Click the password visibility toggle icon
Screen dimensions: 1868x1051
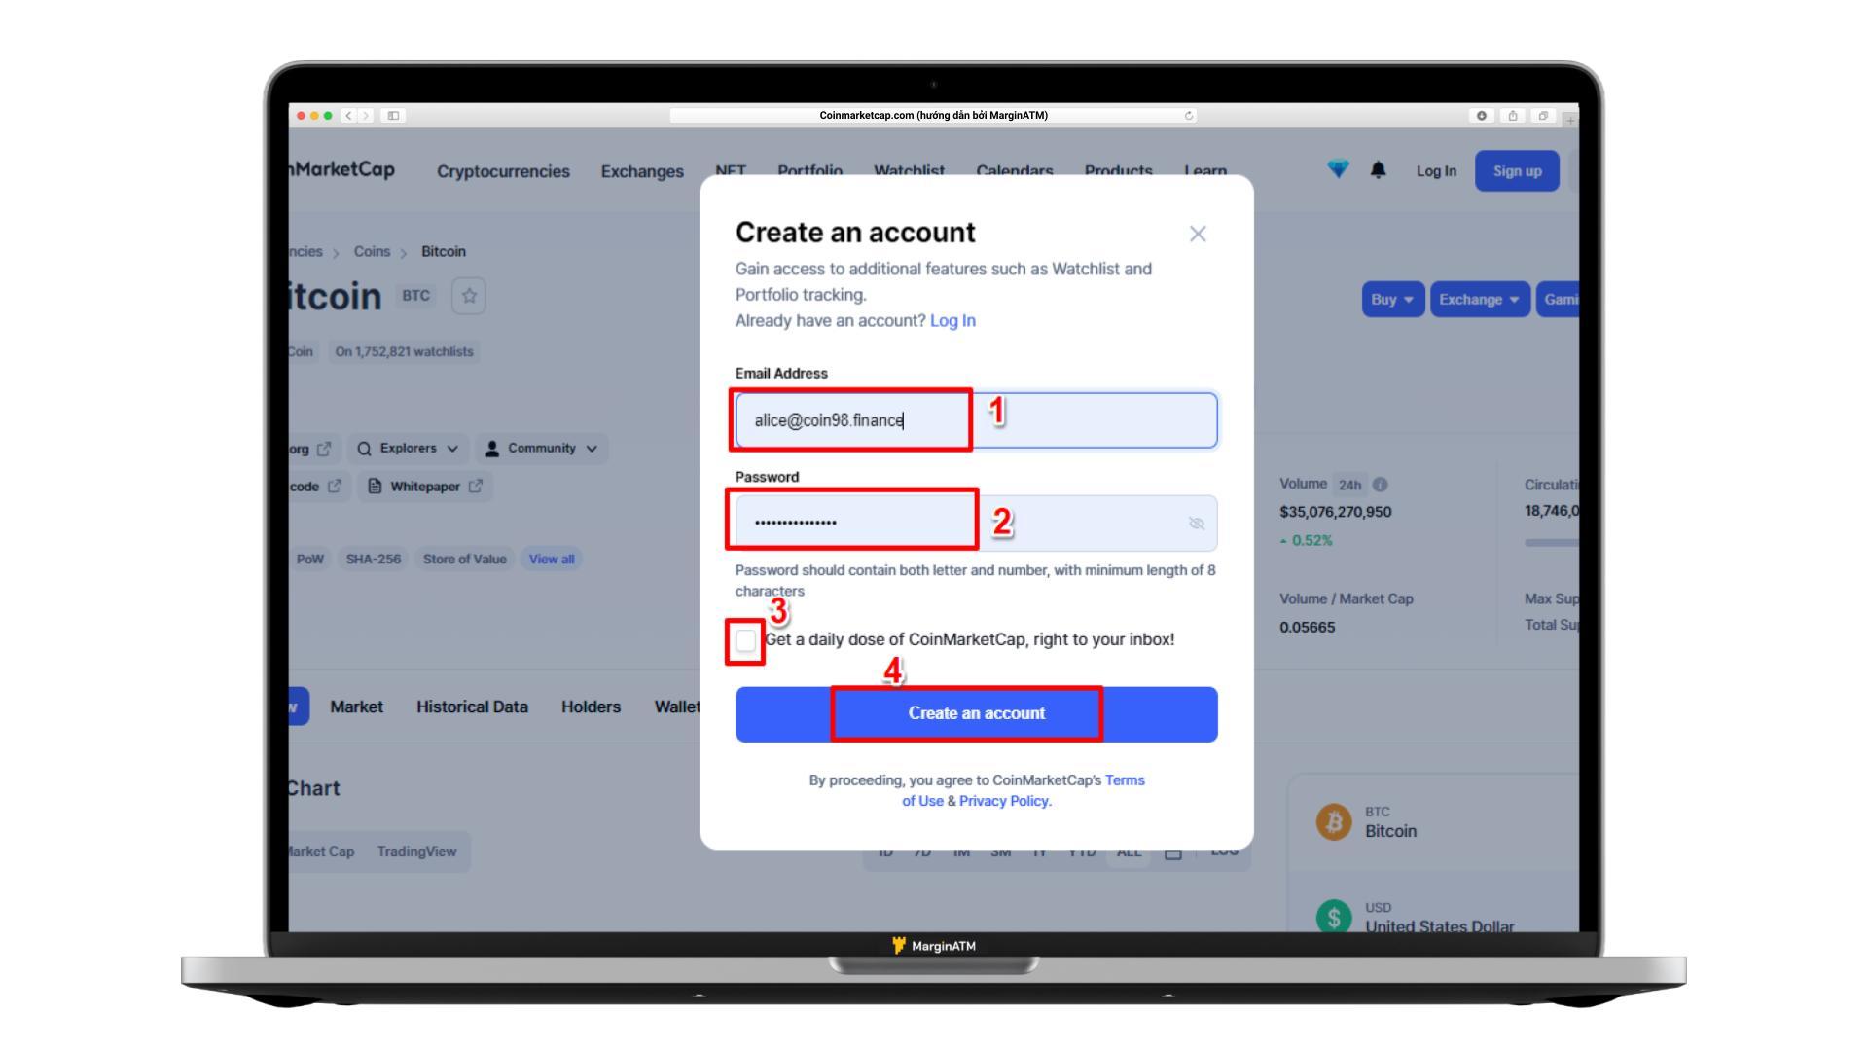tap(1193, 524)
